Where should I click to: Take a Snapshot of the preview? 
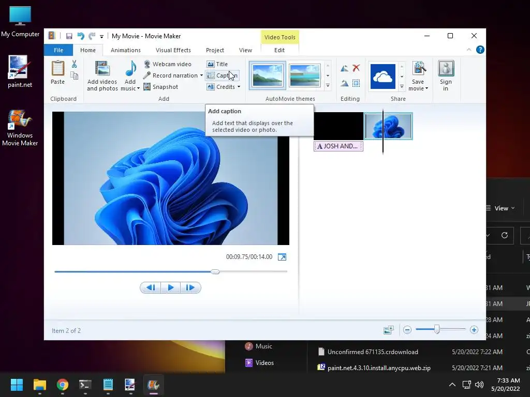(161, 87)
